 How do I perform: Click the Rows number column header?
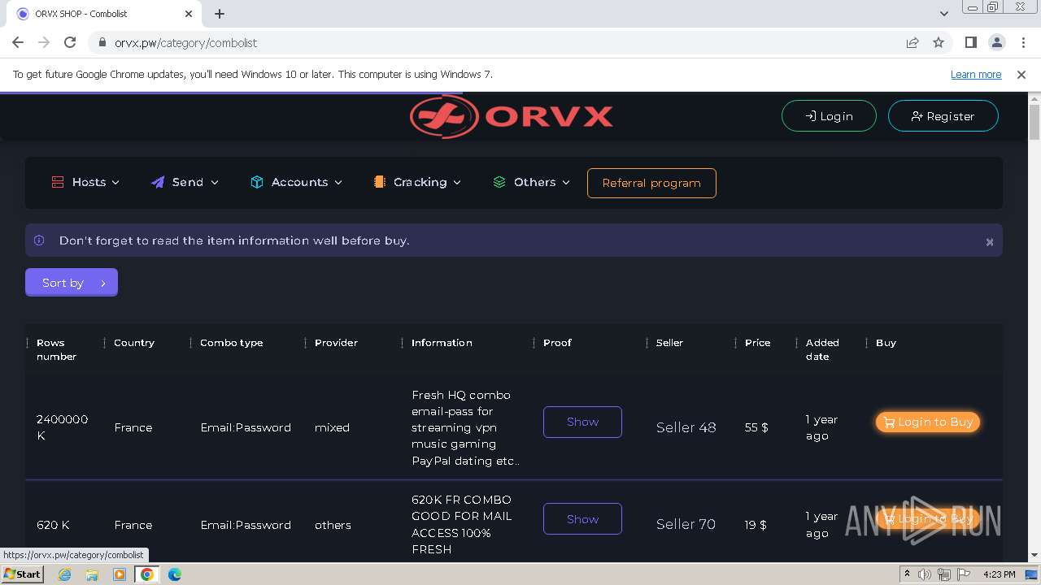coord(56,349)
